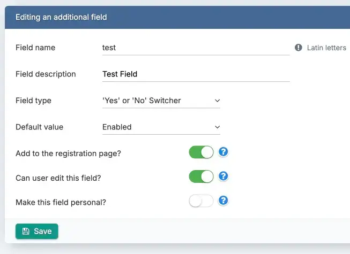Enable 'Make this field personal' switch
350x254 pixels.
[201, 201]
